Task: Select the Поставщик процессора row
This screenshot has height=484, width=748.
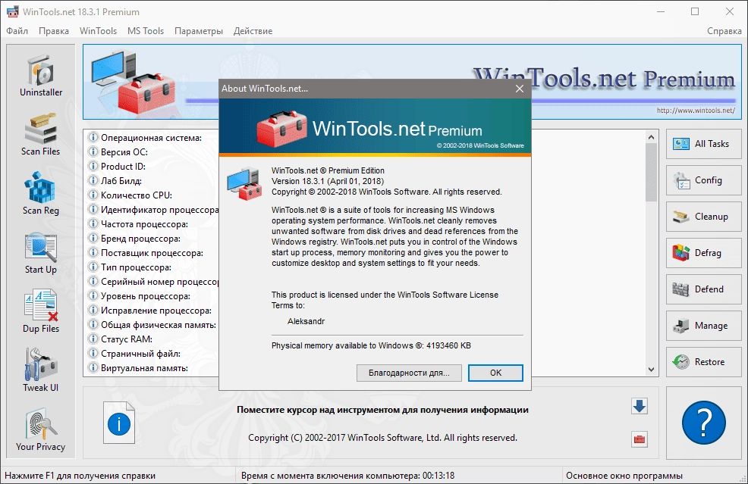Action: 152,253
